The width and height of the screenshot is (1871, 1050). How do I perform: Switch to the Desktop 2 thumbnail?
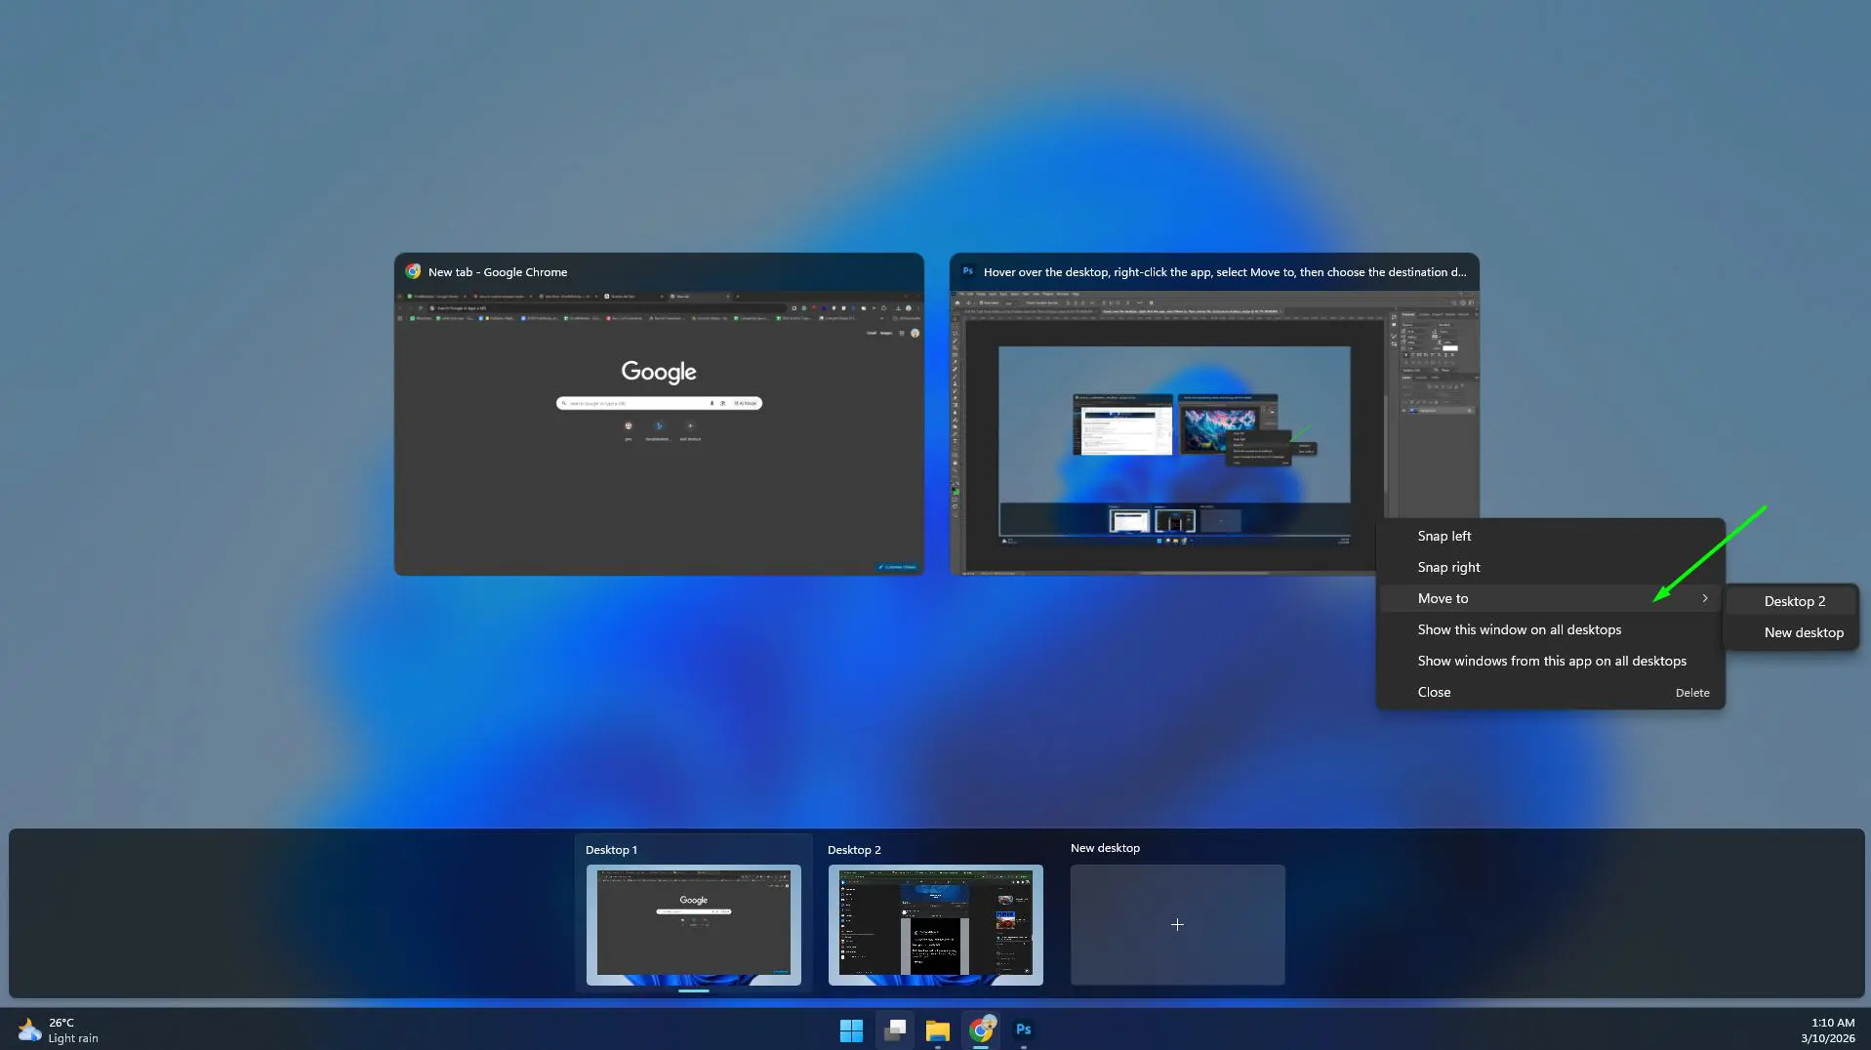pos(935,925)
